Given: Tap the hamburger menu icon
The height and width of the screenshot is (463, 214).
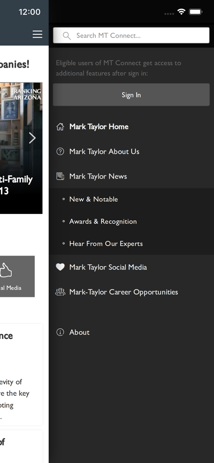Looking at the screenshot, I should pos(37,35).
